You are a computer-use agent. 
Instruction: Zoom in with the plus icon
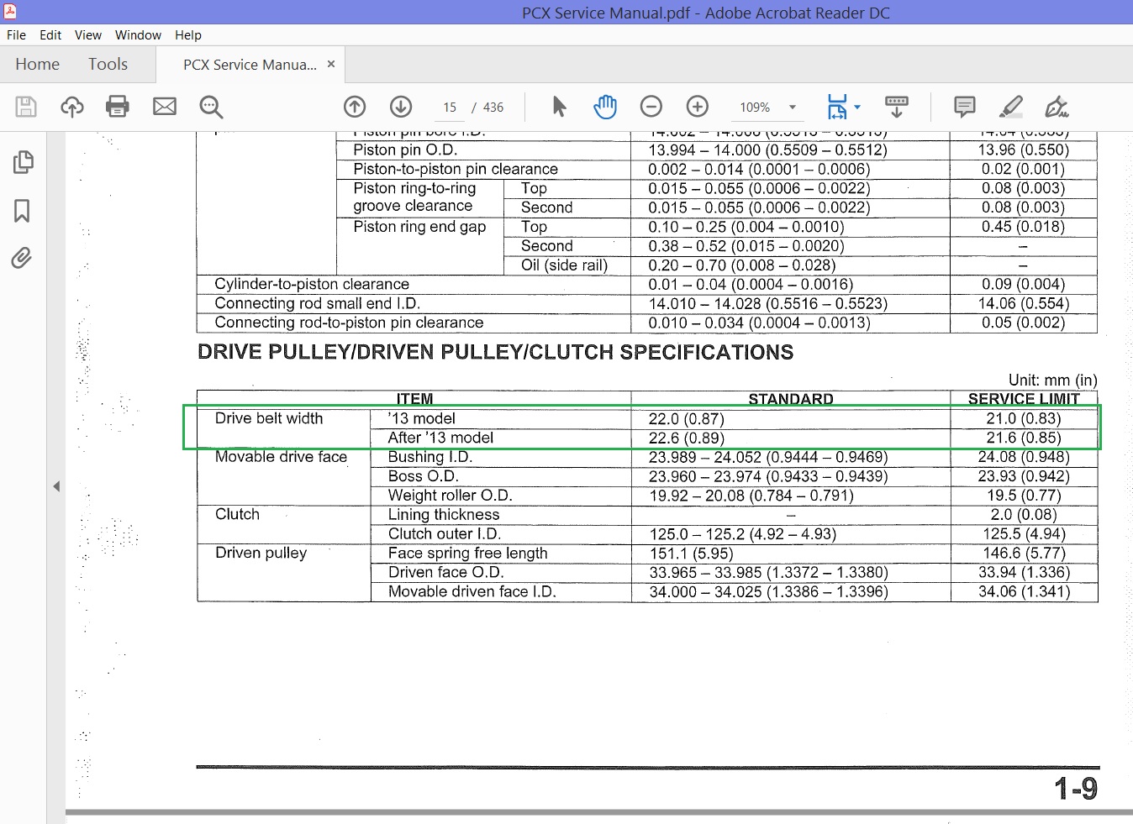[x=698, y=107]
